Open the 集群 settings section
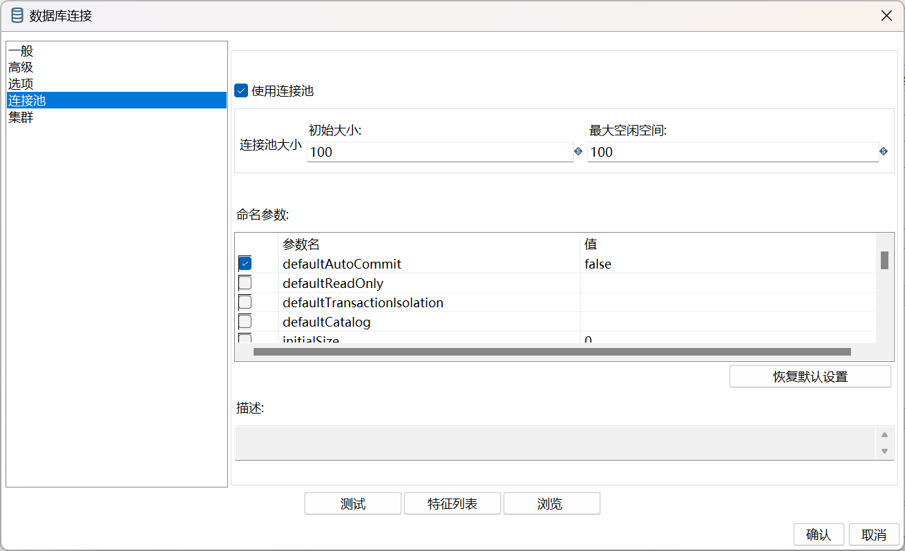This screenshot has height=551, width=905. [x=21, y=117]
